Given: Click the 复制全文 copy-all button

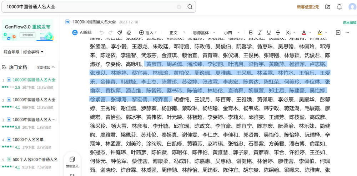Looking at the screenshot, I should pyautogui.click(x=72, y=162).
